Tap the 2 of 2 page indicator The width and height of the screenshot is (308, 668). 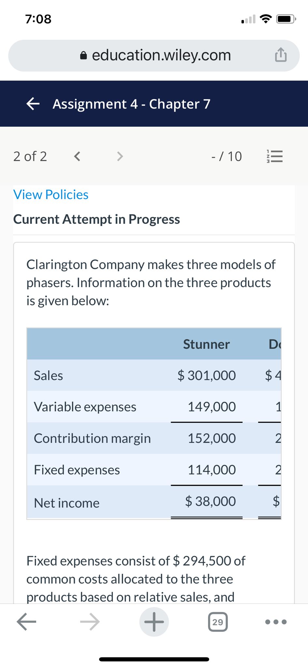tap(30, 156)
